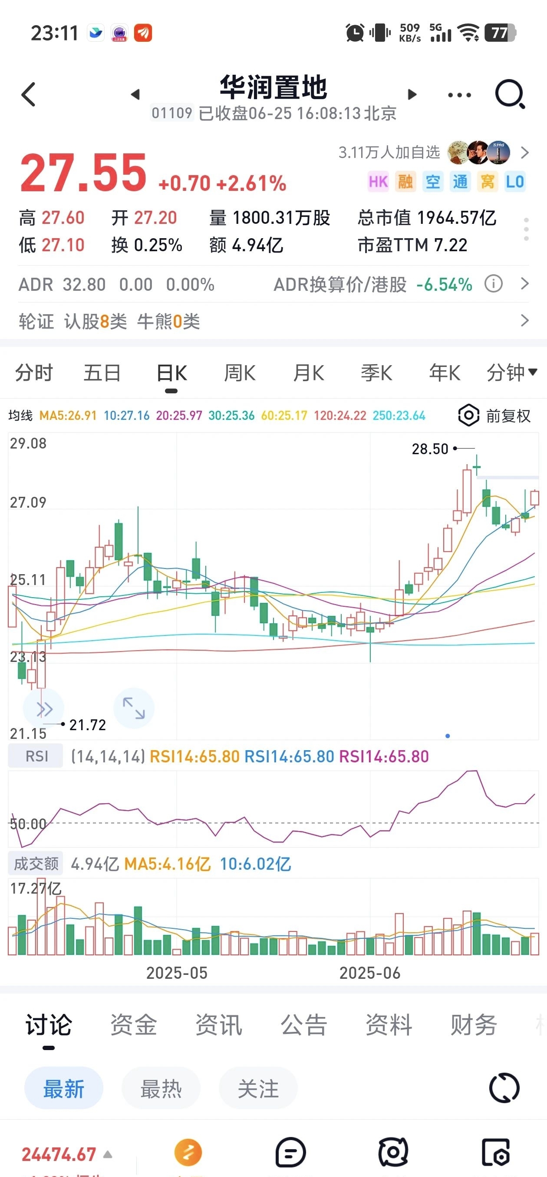Tap the alarm clock status icon
The image size is (547, 1177).
coord(355,33)
